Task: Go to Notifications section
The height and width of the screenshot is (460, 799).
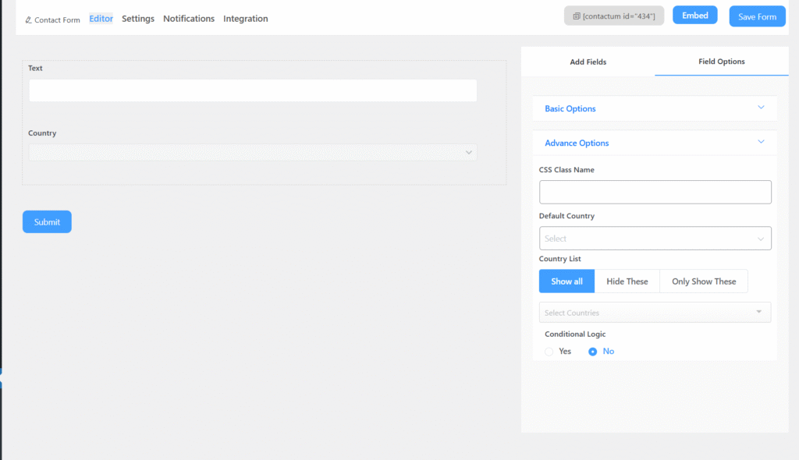Action: pos(189,19)
